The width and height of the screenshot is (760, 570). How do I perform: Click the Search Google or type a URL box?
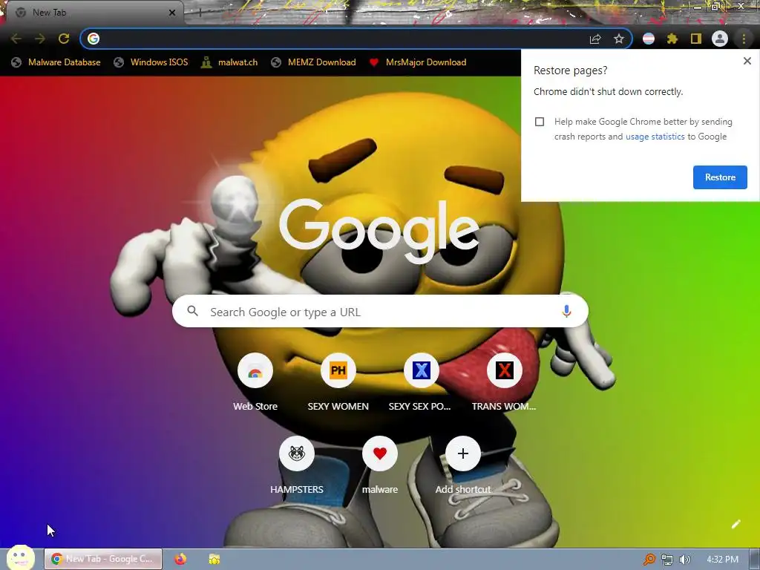380,312
